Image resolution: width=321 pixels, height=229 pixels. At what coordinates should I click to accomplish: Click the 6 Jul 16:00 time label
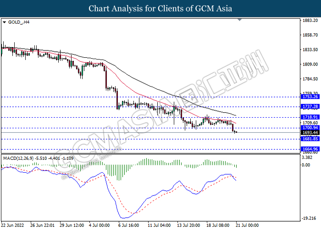coord(129,225)
